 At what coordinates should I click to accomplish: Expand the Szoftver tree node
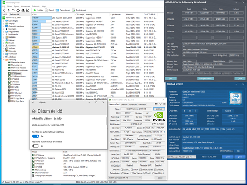pyautogui.click(x=4, y=48)
